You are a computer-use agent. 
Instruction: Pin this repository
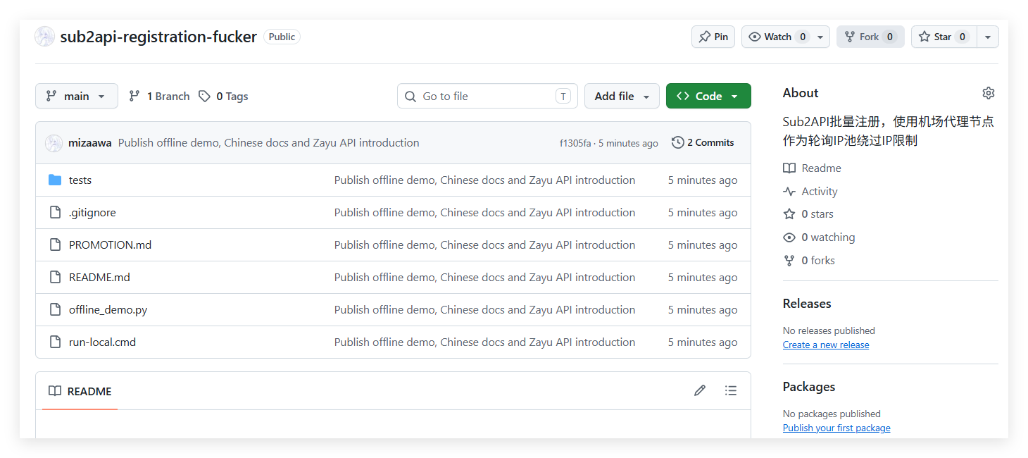pos(713,37)
